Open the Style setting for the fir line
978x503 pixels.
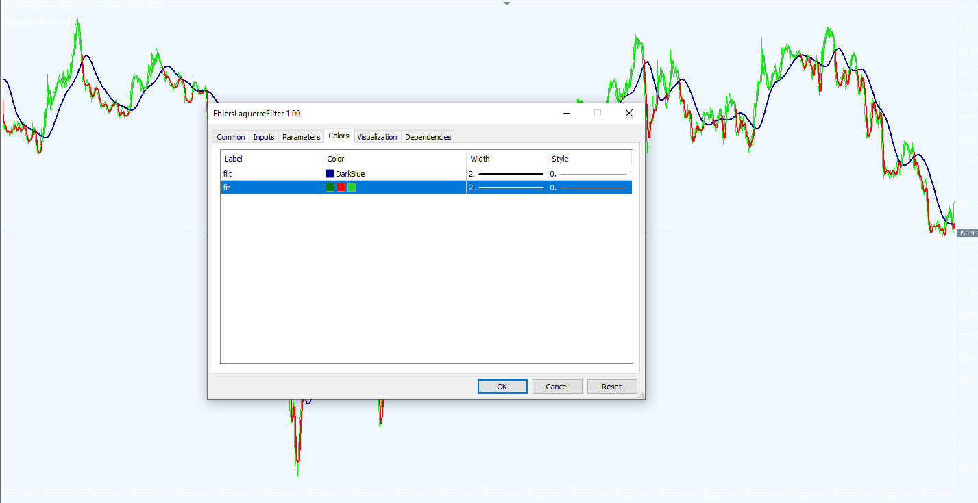point(588,187)
